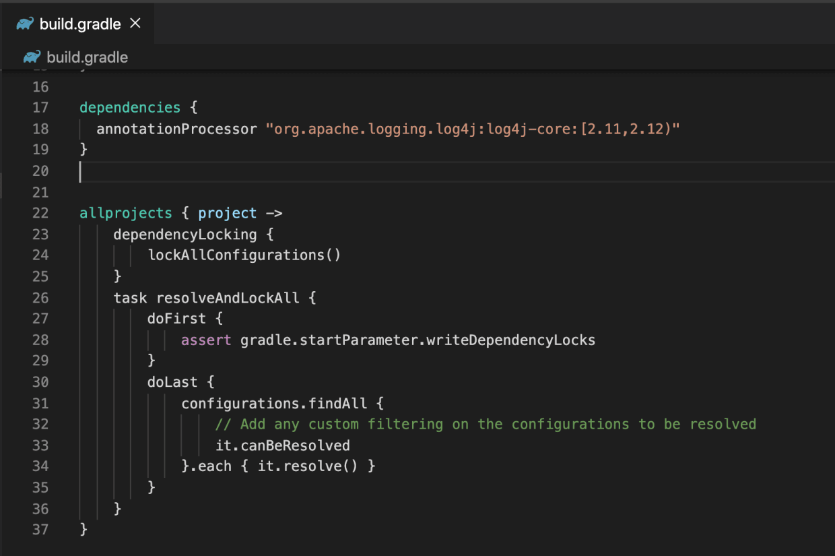This screenshot has width=835, height=556.
Task: Click line number 17 in the gutter
Action: pos(40,107)
